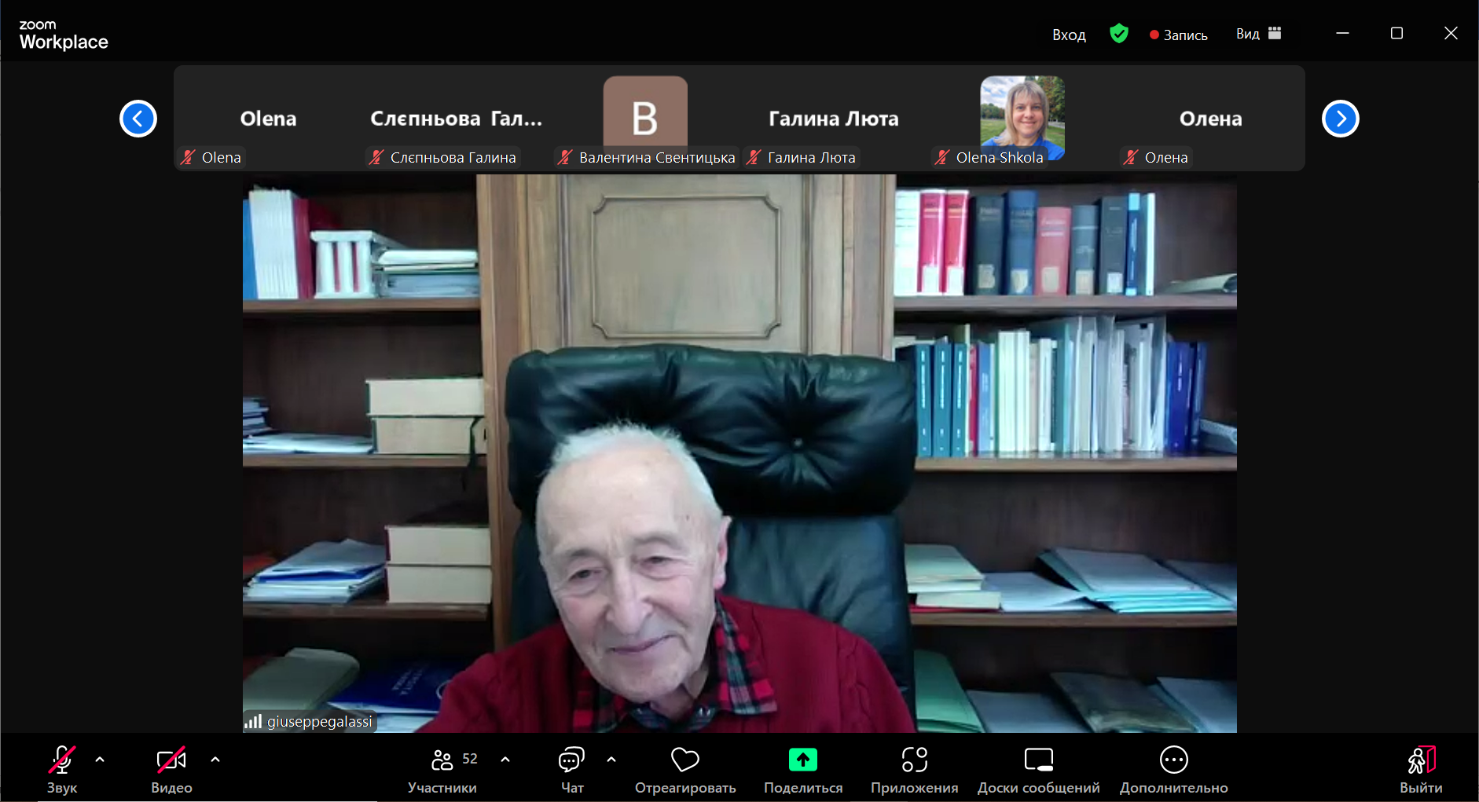1479x802 pixels.
Task: Open Whiteboards (Доски сообщений)
Action: pyautogui.click(x=1038, y=760)
